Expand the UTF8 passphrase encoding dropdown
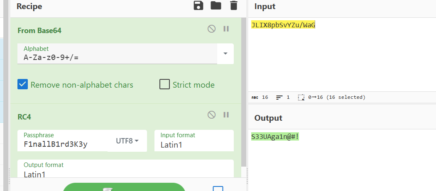This screenshot has height=191, width=436. [127, 141]
